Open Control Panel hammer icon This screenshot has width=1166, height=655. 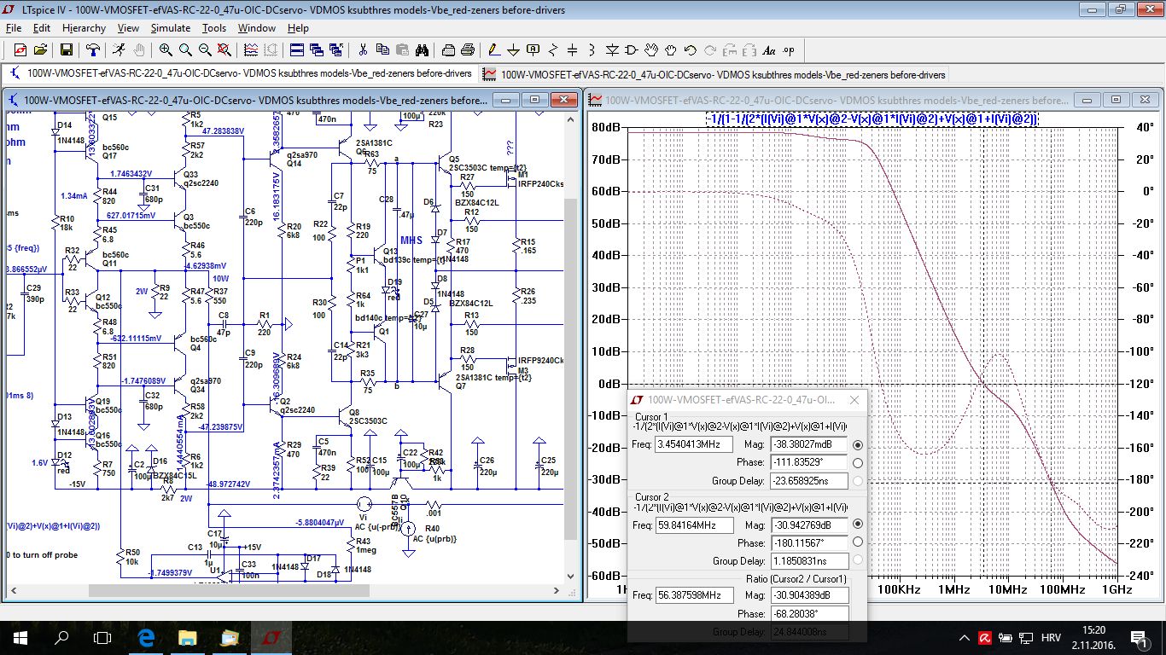point(92,49)
